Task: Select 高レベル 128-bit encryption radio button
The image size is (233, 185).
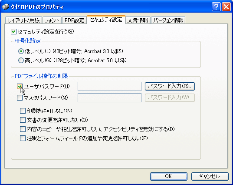Action: click(21, 61)
